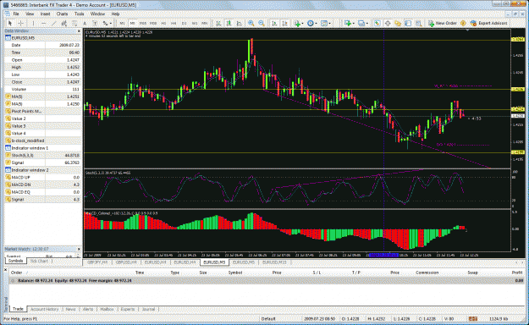The image size is (529, 325).
Task: Click the chart templates icon
Action: 324,24
